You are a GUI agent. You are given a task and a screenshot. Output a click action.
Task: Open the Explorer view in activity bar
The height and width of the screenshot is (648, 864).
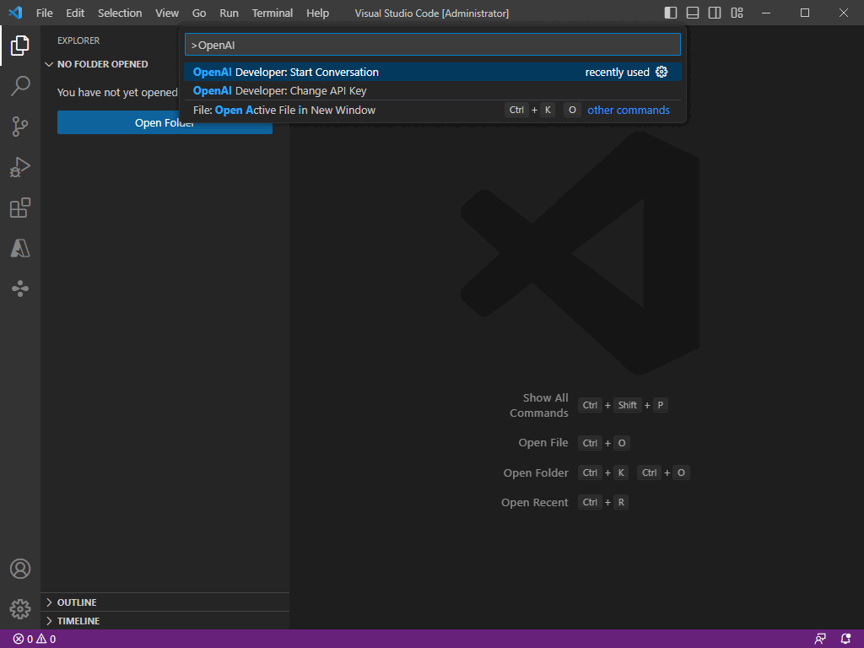pos(20,46)
